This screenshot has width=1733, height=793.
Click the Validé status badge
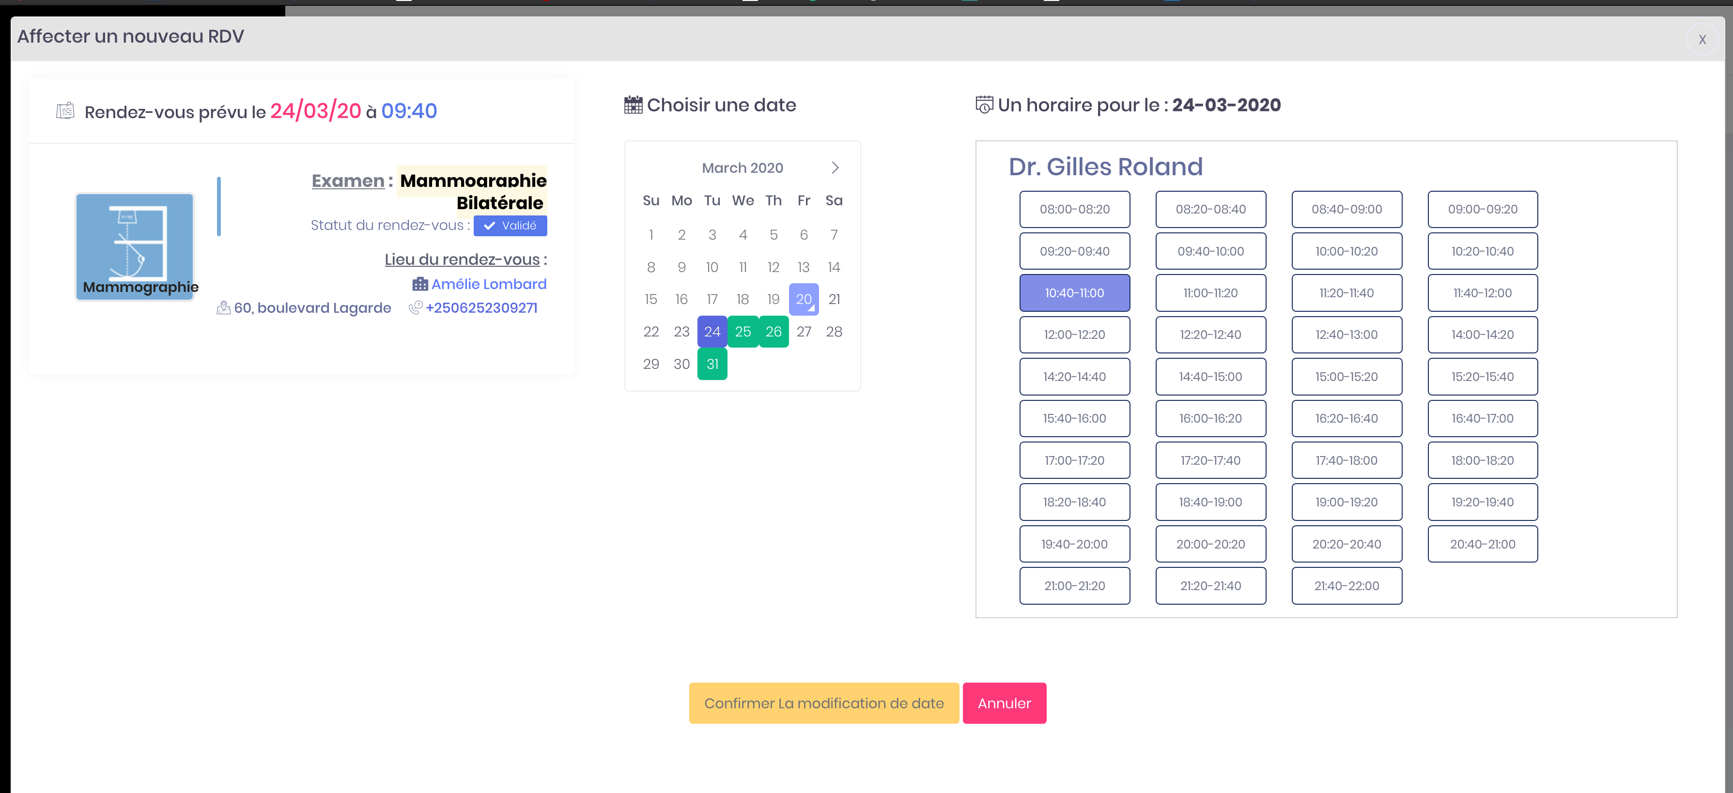point(510,226)
